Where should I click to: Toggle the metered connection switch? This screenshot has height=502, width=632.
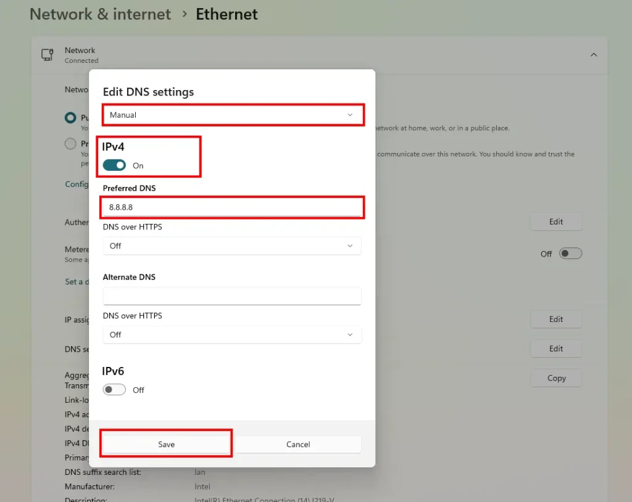click(570, 253)
